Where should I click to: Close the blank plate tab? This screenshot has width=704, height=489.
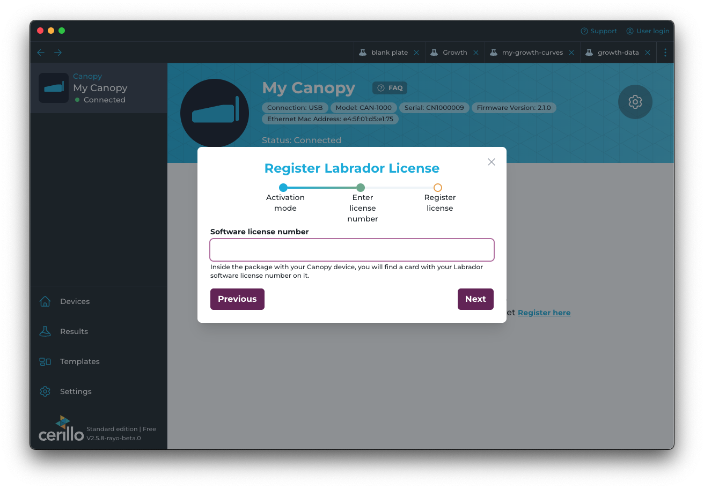416,53
